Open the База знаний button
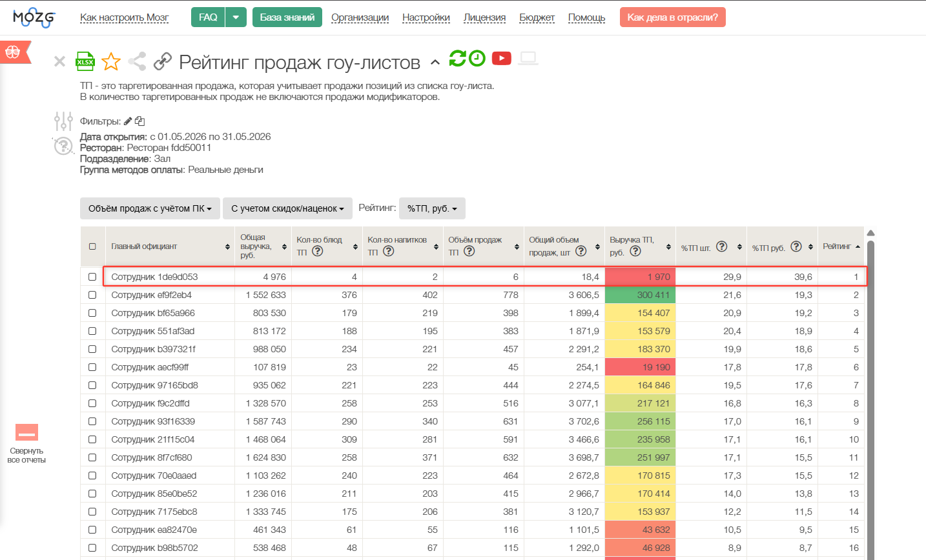The height and width of the screenshot is (560, 926). click(x=287, y=17)
